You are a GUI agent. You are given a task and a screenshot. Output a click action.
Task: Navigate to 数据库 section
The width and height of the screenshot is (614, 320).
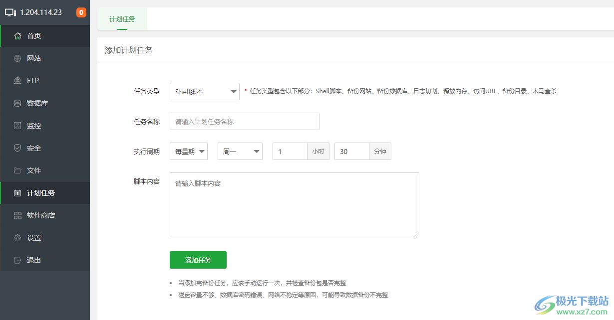click(x=45, y=103)
